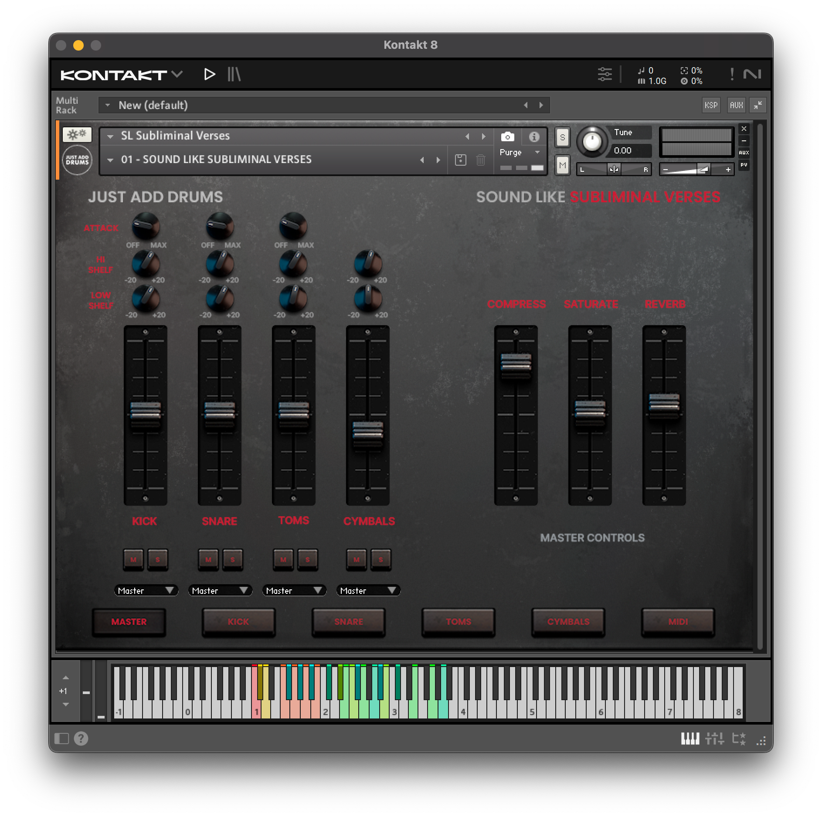The width and height of the screenshot is (822, 817).
Task: Show the keyboard icon in bottom bar
Action: click(x=690, y=739)
